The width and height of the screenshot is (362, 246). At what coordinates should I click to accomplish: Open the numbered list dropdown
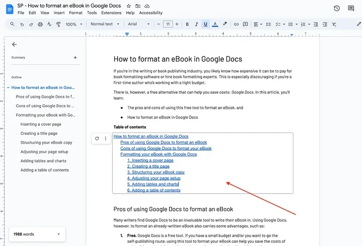[306, 24]
